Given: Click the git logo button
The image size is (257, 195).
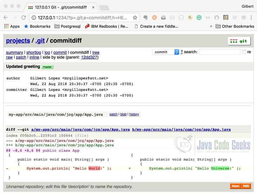Looking at the screenshot, I should [x=239, y=41].
